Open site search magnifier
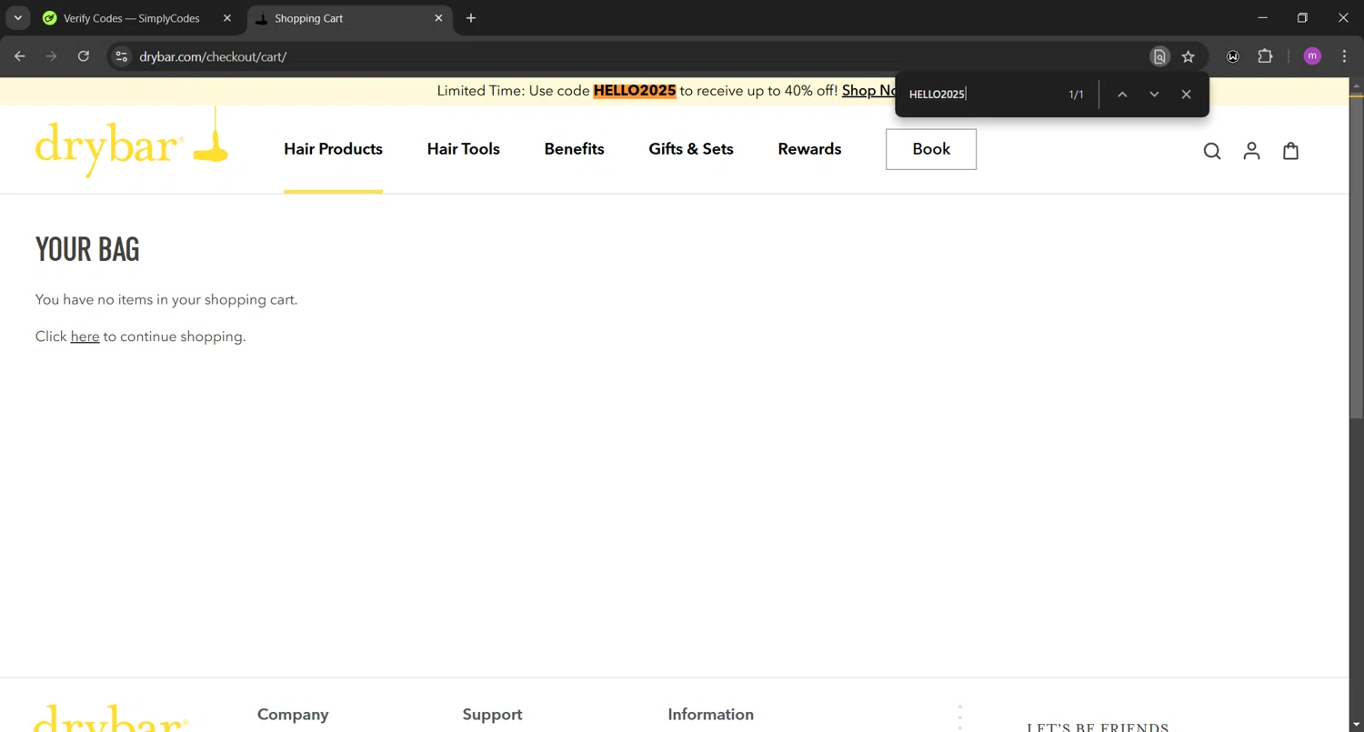This screenshot has width=1364, height=732. (x=1212, y=151)
